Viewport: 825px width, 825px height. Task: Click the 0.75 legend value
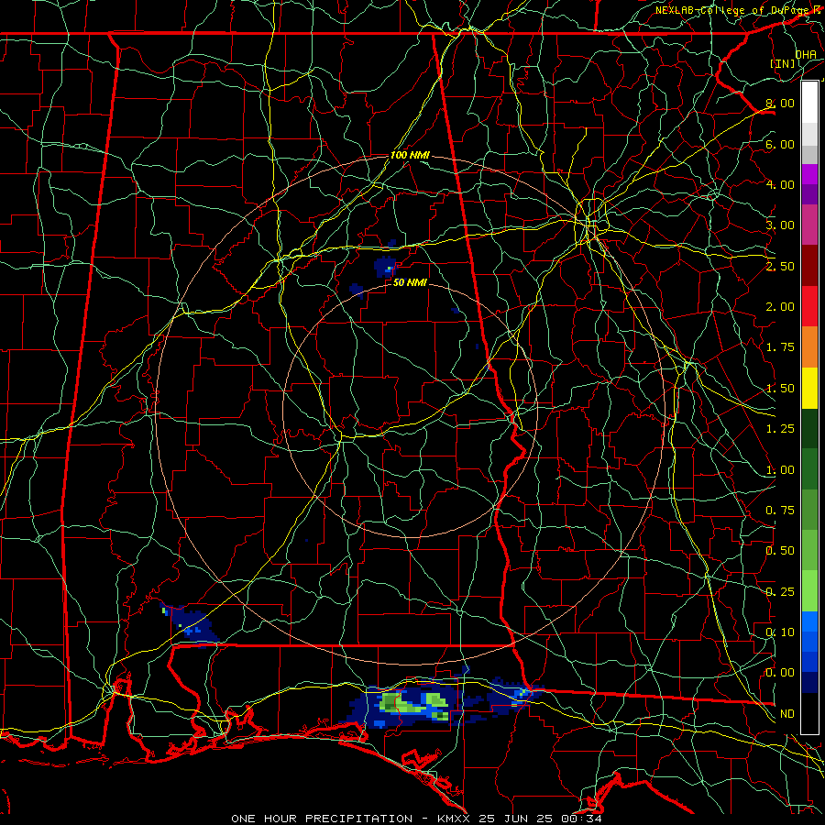[x=780, y=511]
